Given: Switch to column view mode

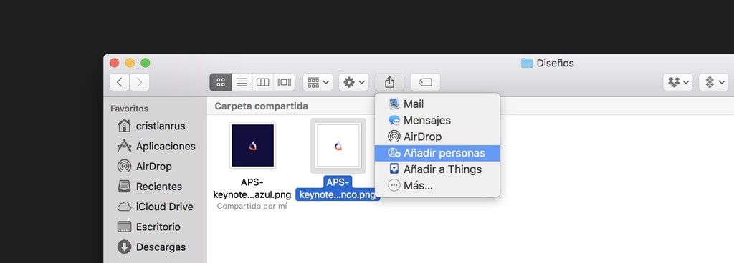Looking at the screenshot, I should 262,82.
